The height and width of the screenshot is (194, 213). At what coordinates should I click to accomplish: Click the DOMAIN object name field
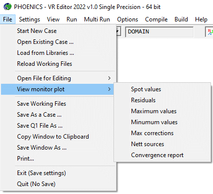159,31
